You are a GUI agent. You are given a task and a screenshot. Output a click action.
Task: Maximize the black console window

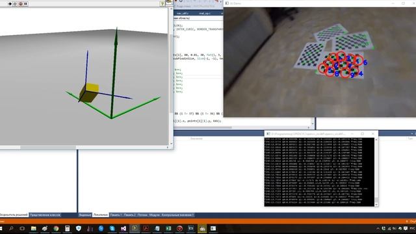(x=363, y=134)
